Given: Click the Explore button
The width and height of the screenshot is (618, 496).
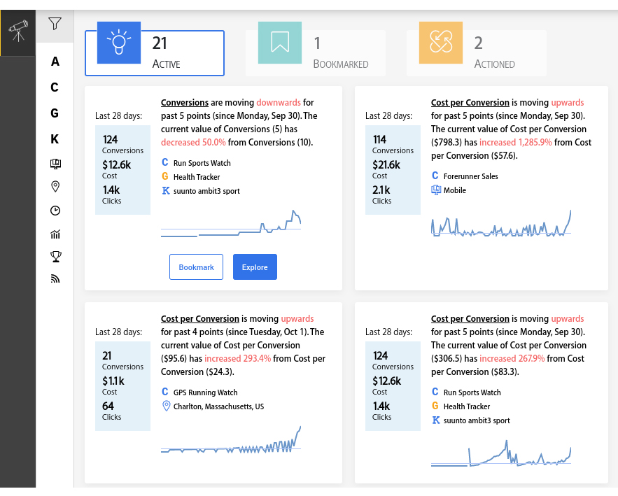Looking at the screenshot, I should 255,267.
